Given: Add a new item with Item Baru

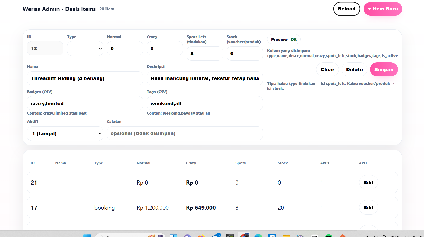Looking at the screenshot, I should (383, 9).
